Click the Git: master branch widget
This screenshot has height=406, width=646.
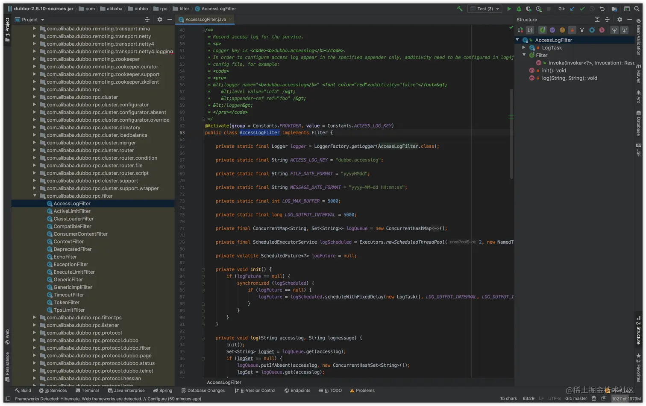(576, 398)
